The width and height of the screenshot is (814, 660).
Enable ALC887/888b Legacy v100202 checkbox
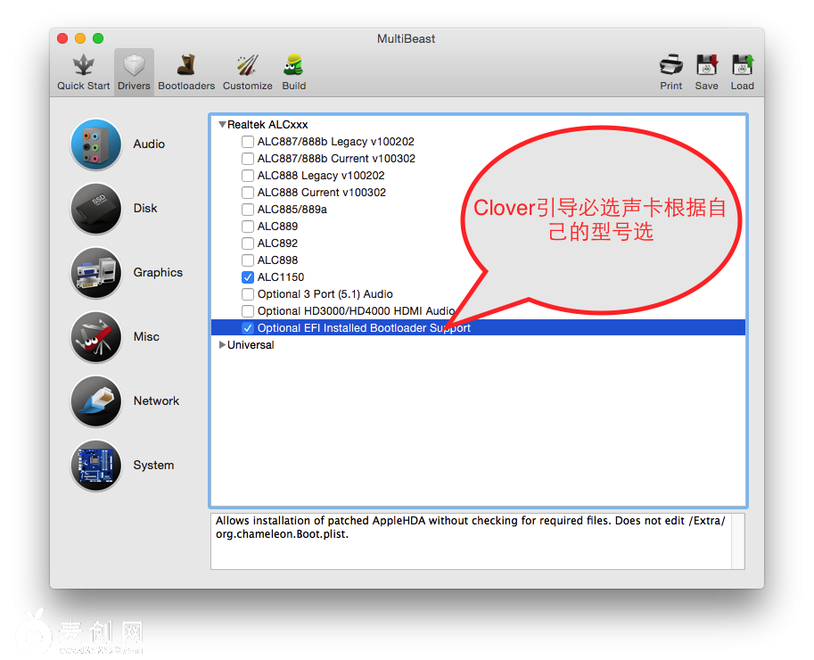click(248, 142)
